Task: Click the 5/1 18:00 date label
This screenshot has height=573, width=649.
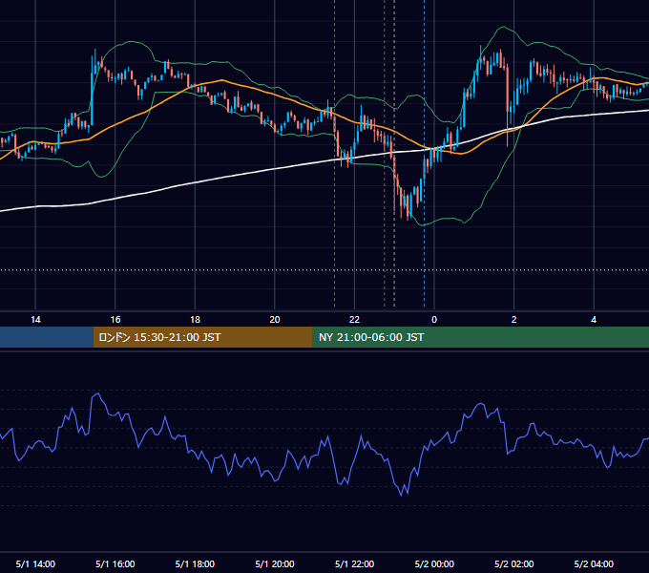Action: coord(195,563)
